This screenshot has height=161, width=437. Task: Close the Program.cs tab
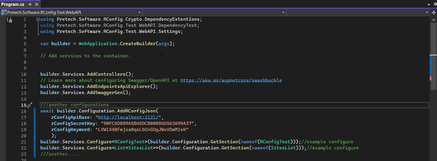pyautogui.click(x=36, y=4)
